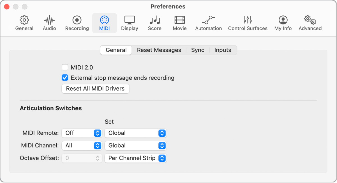This screenshot has height=183, width=337.
Task: Select the Sync tab
Action: click(198, 50)
